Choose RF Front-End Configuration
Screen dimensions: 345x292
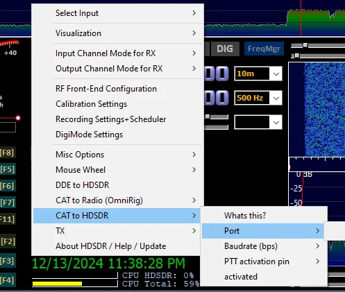(x=117, y=89)
